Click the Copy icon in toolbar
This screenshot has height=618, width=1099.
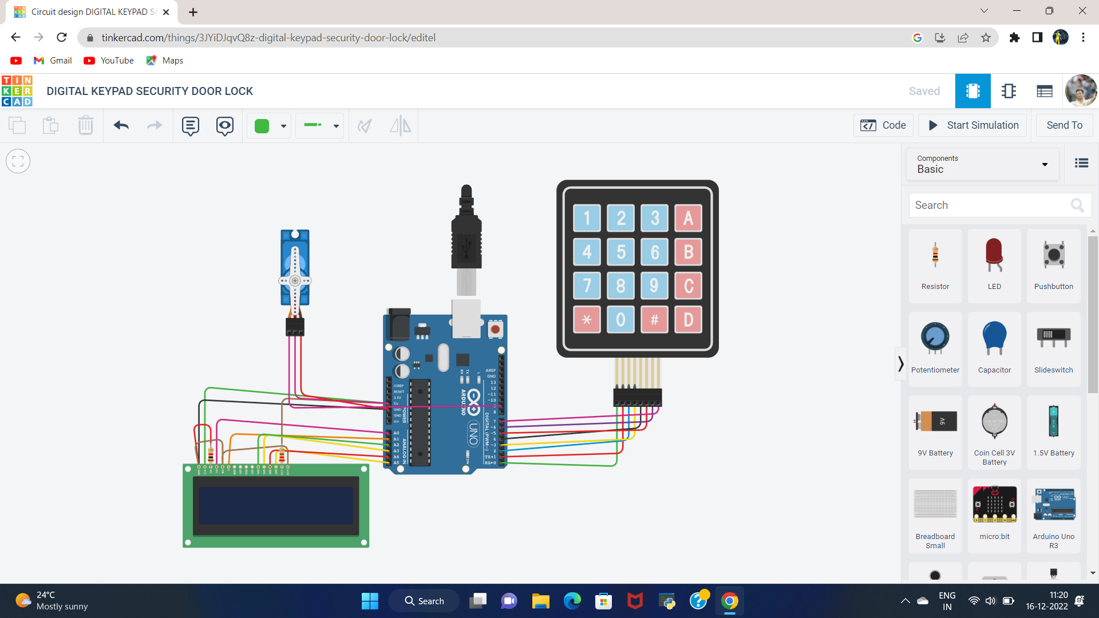pos(17,125)
